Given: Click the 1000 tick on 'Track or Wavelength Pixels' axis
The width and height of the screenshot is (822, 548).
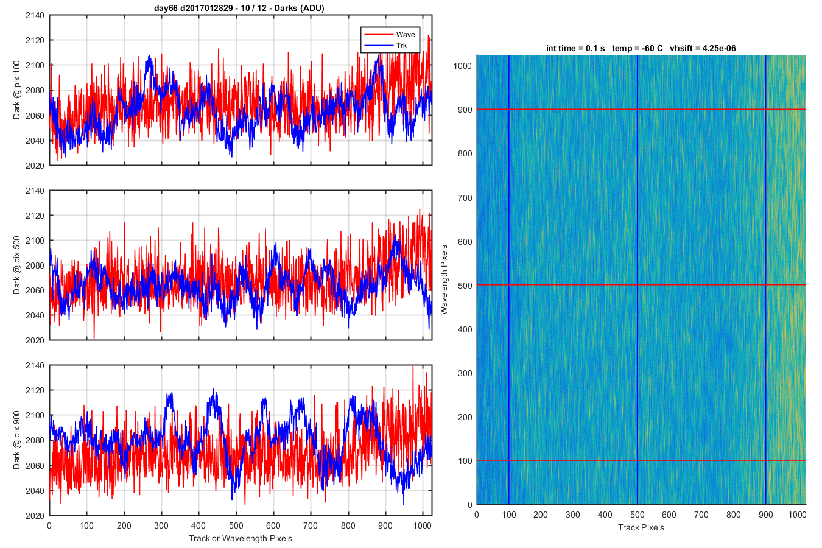Looking at the screenshot, I should [x=423, y=525].
